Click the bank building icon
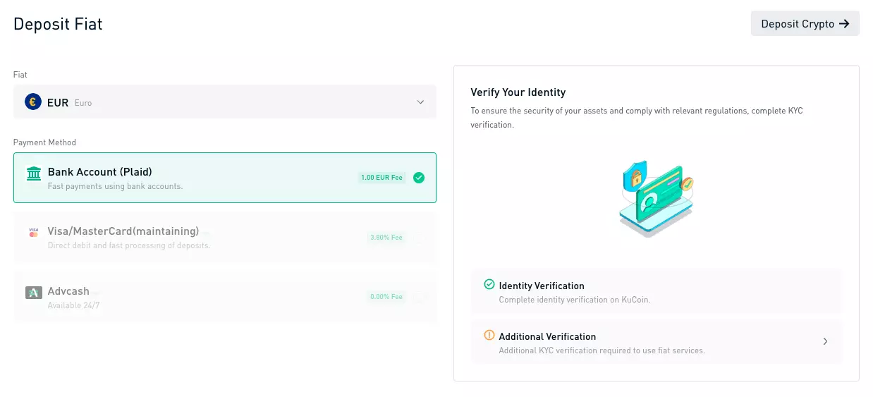 point(33,173)
